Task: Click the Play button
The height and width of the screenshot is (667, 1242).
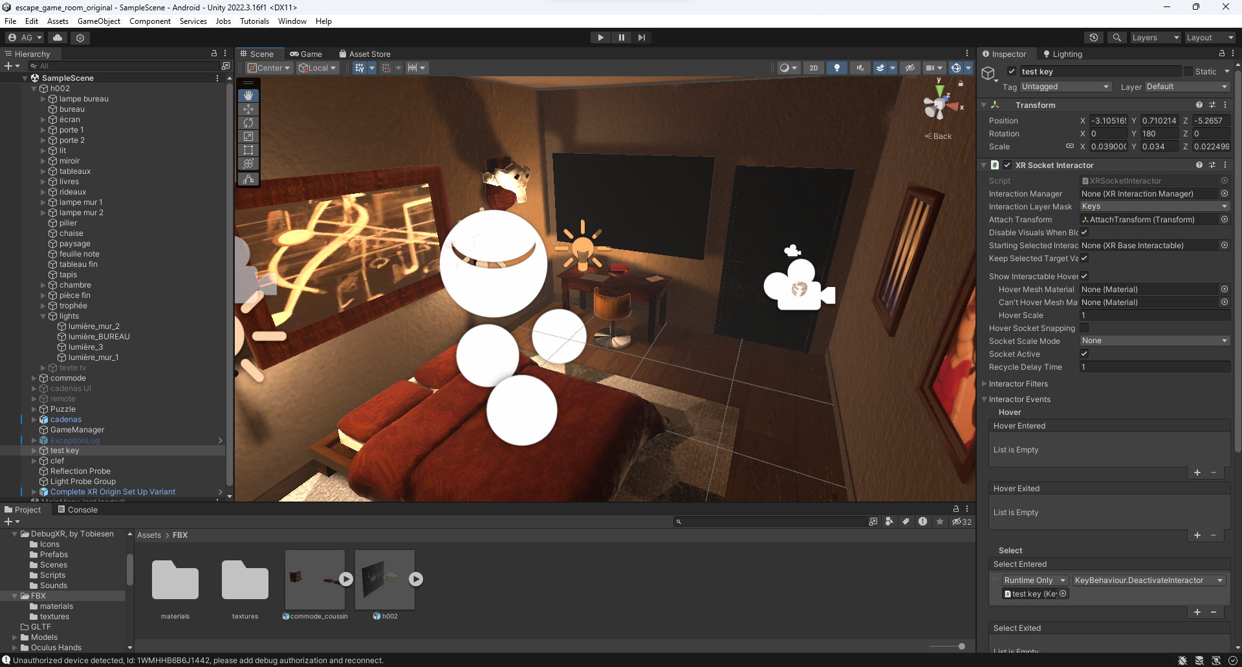Action: click(600, 37)
